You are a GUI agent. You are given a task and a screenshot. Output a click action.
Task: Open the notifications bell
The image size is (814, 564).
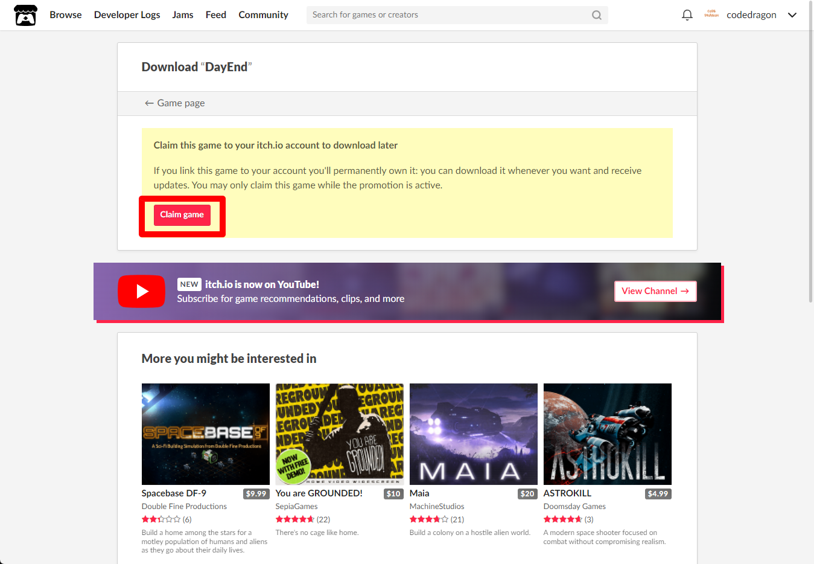[x=687, y=15]
